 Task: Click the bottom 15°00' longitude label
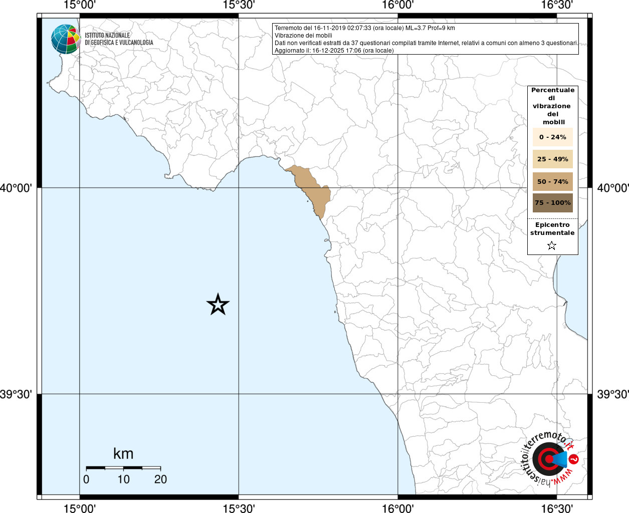coord(80,508)
